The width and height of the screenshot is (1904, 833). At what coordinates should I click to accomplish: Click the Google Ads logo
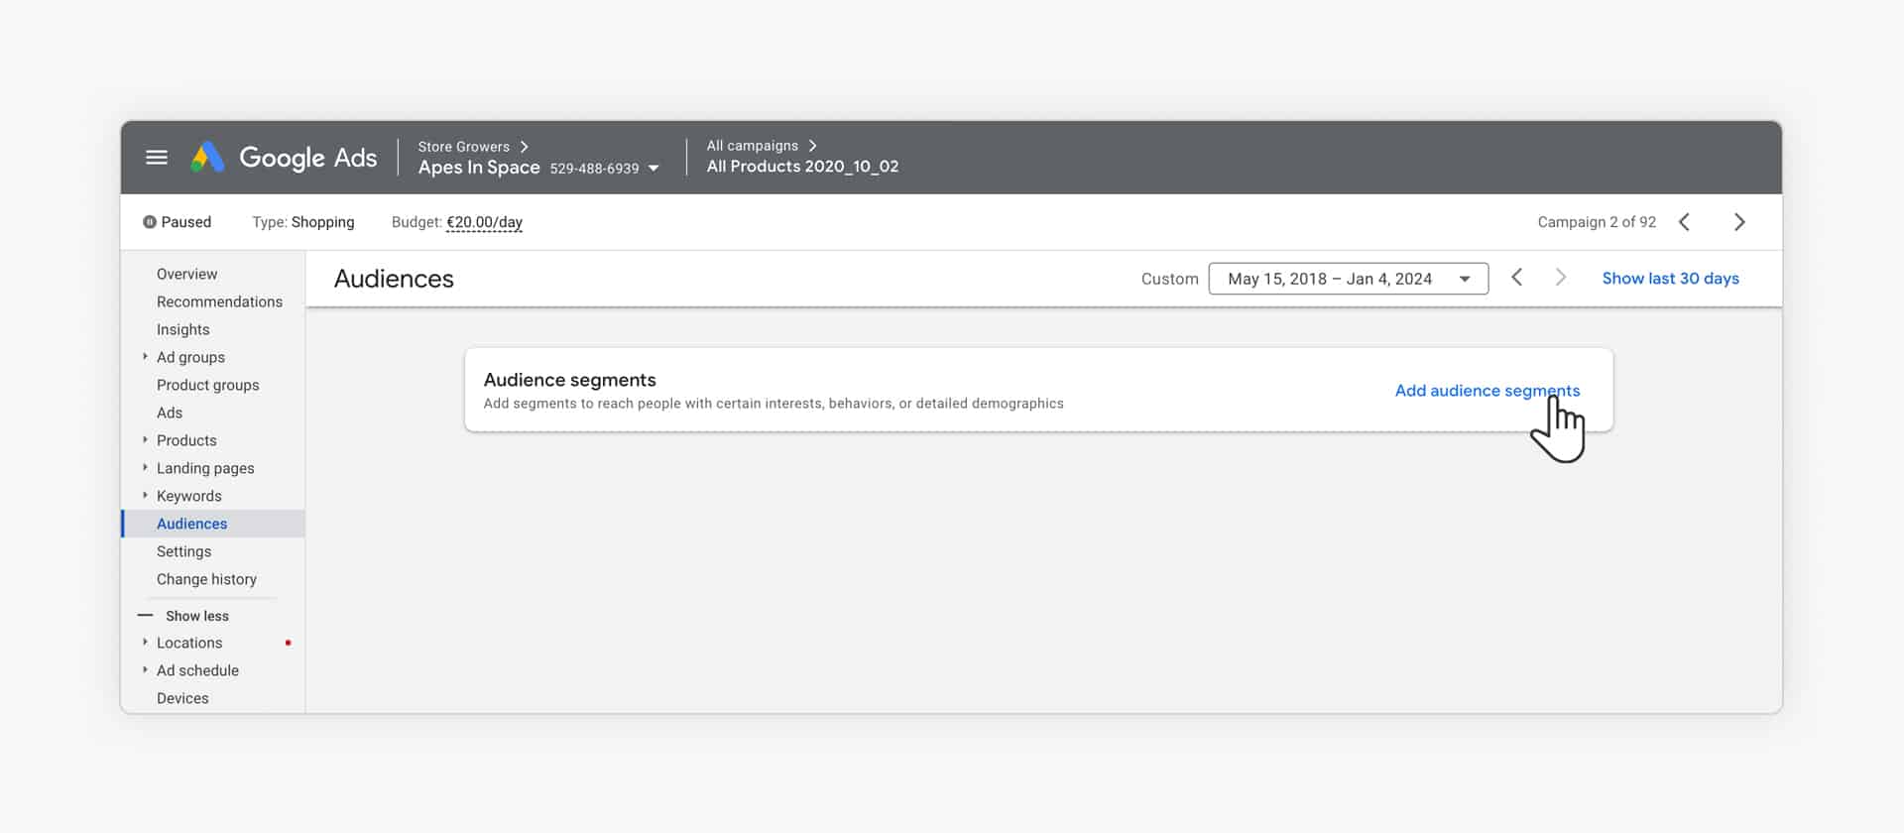pos(284,158)
